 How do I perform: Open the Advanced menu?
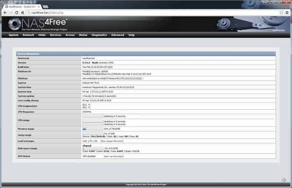pos(117,35)
